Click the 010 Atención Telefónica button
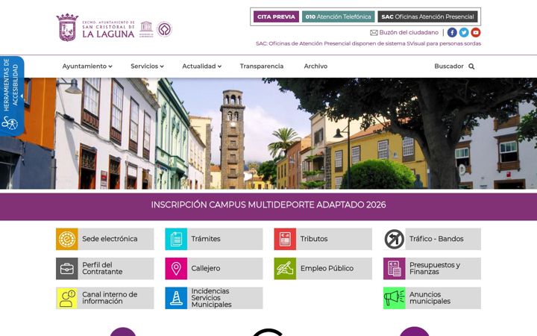The height and width of the screenshot is (336, 537). pyautogui.click(x=338, y=16)
